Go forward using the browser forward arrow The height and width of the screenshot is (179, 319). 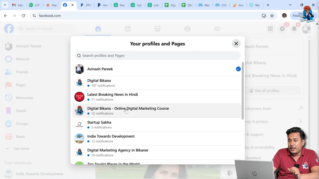(x=14, y=16)
